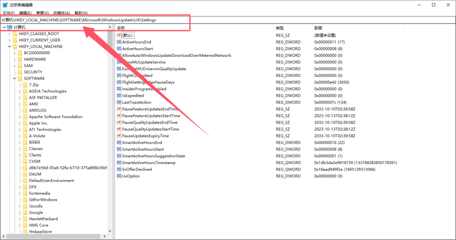456x240 pixels.
Task: Click the folder icon next to 7-Zip
Action: 25,85
